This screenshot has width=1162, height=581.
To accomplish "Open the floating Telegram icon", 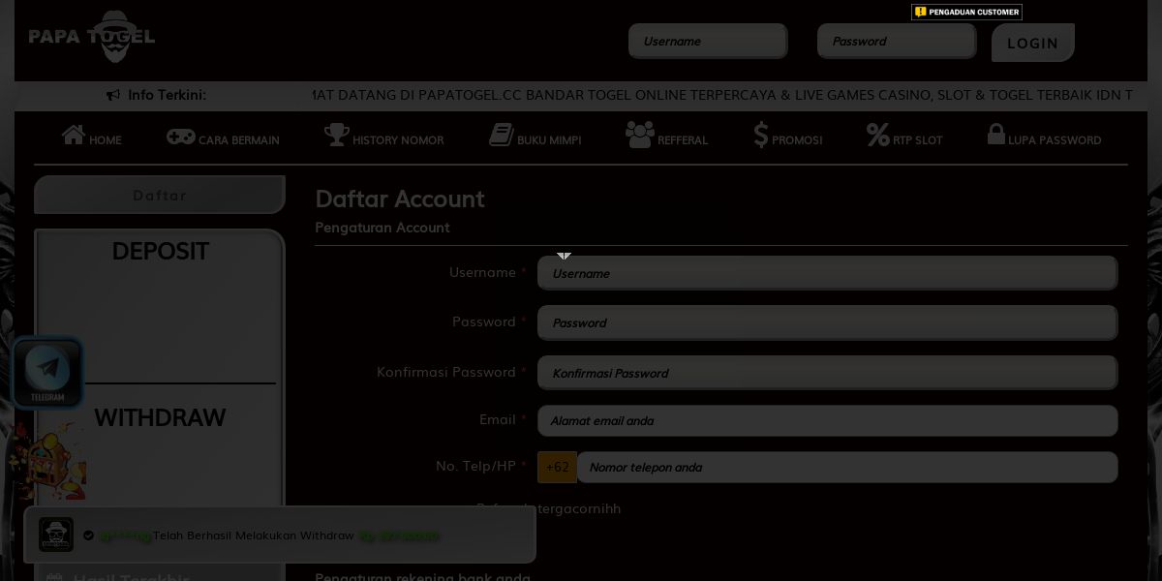I will coord(46,373).
